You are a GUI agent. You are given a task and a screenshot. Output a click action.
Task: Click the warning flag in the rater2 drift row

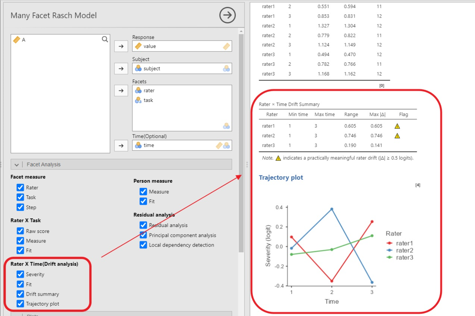tap(397, 136)
